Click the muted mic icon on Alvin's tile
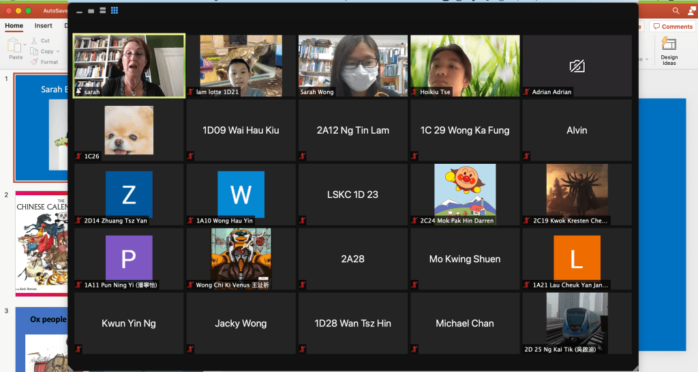The height and width of the screenshot is (372, 698). [527, 156]
